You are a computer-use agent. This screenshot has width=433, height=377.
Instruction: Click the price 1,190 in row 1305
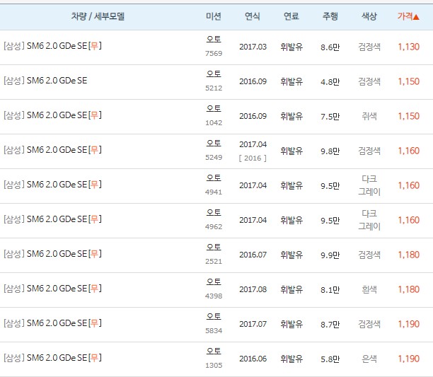(x=408, y=359)
